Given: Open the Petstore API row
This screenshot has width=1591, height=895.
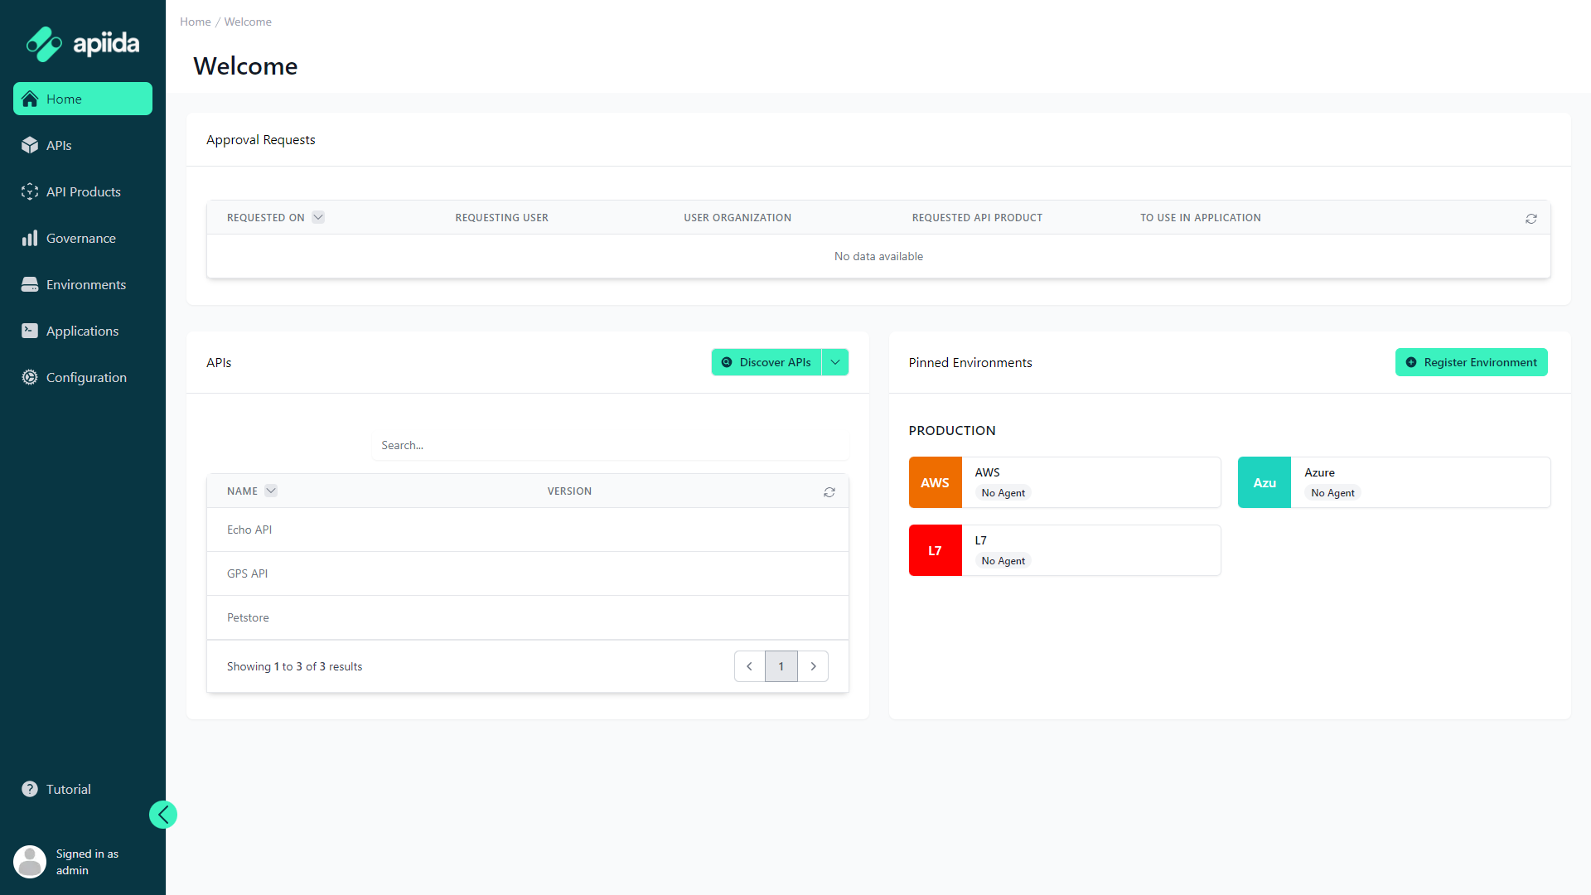Looking at the screenshot, I should 248,617.
